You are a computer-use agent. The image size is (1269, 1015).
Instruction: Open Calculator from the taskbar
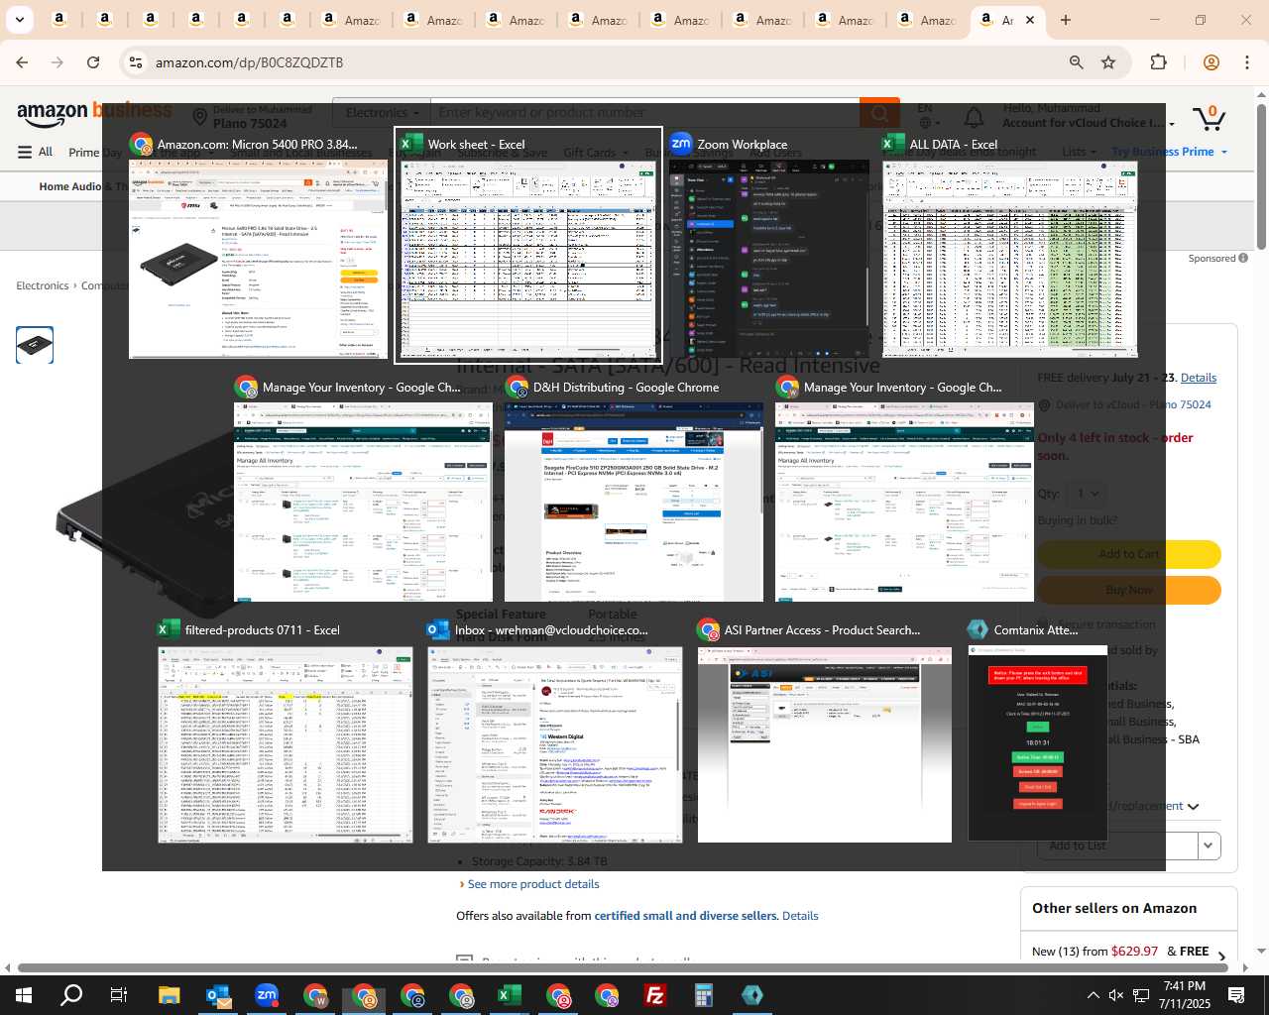tap(704, 995)
